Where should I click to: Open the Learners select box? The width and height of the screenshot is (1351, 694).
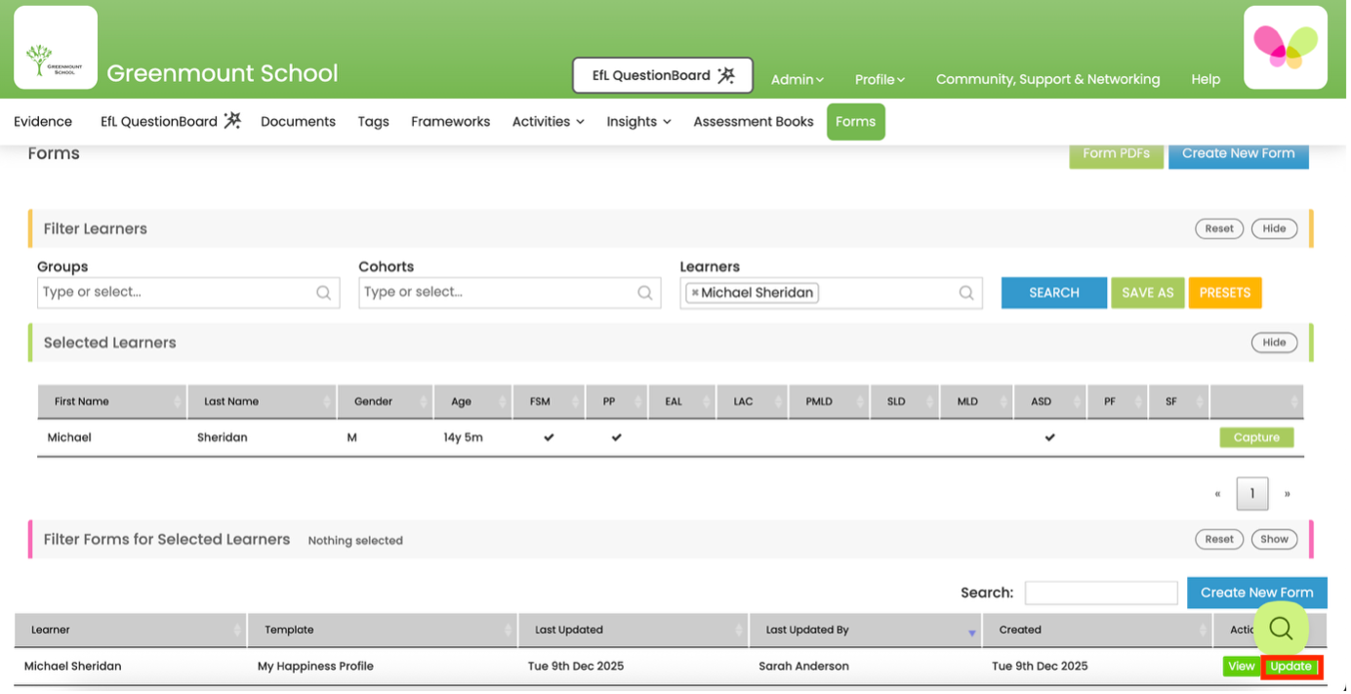pyautogui.click(x=834, y=294)
